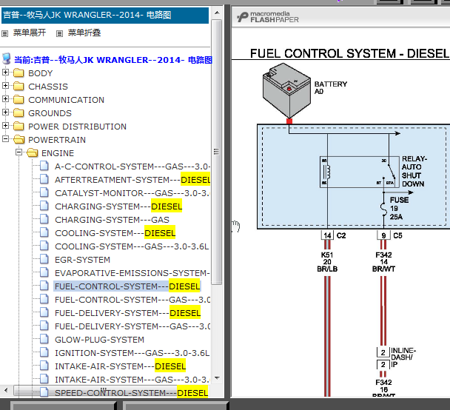Click 菜单展开 expand menu link
Image resolution: width=450 pixels, height=410 pixels.
tap(30, 33)
